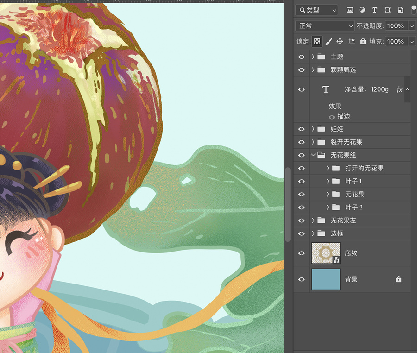Filter layers by adjustment layer icon
417x353 pixels.
[362, 10]
